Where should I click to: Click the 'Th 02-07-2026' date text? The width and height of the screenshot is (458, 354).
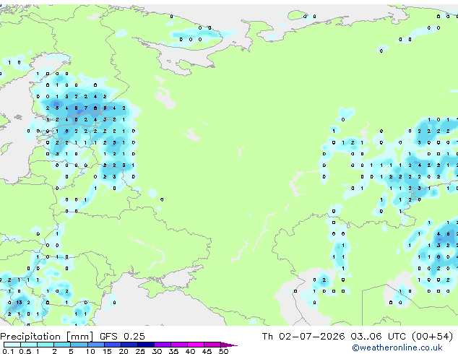303,337
